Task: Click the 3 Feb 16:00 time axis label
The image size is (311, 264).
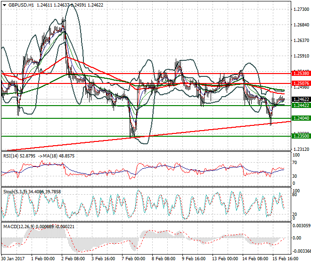Action: (103, 259)
